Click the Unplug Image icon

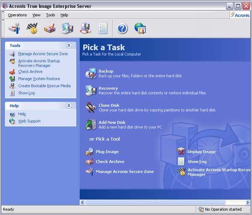point(181,152)
